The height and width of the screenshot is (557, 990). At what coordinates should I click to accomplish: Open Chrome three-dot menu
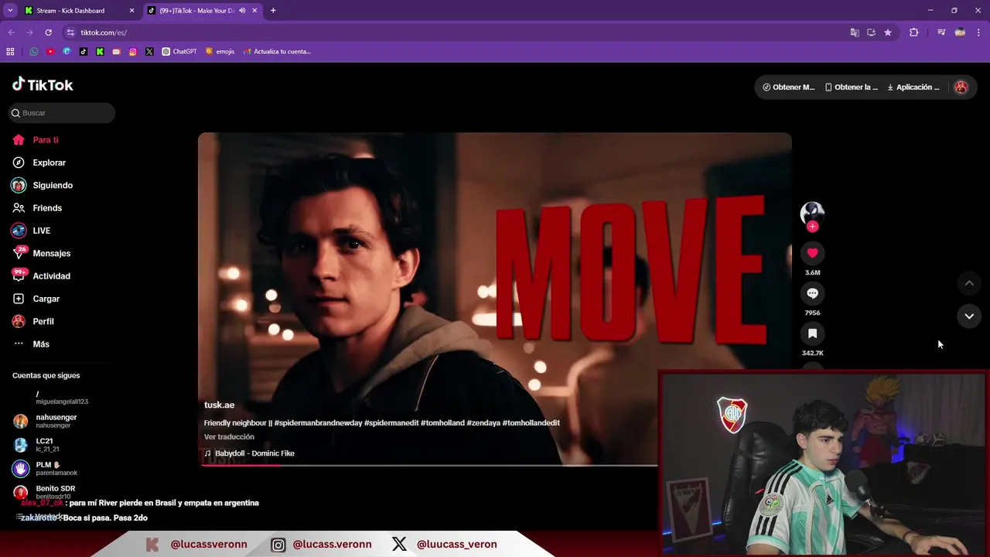point(978,32)
